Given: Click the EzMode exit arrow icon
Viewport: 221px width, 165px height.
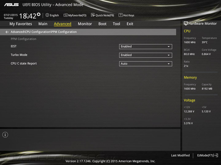Looking at the screenshot, I should 216,155.
